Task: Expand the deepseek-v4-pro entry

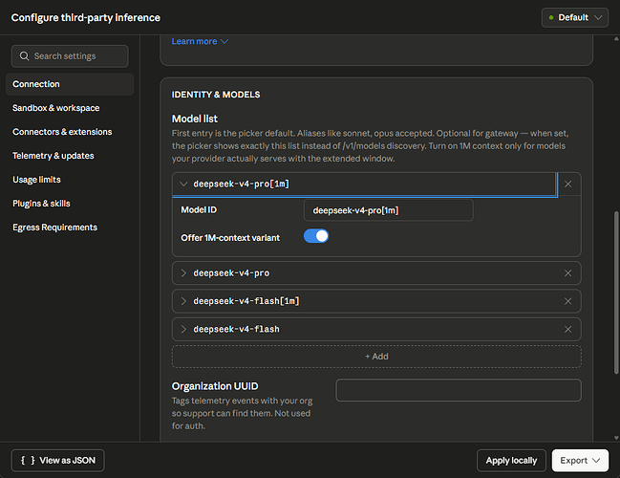Action: tap(183, 273)
